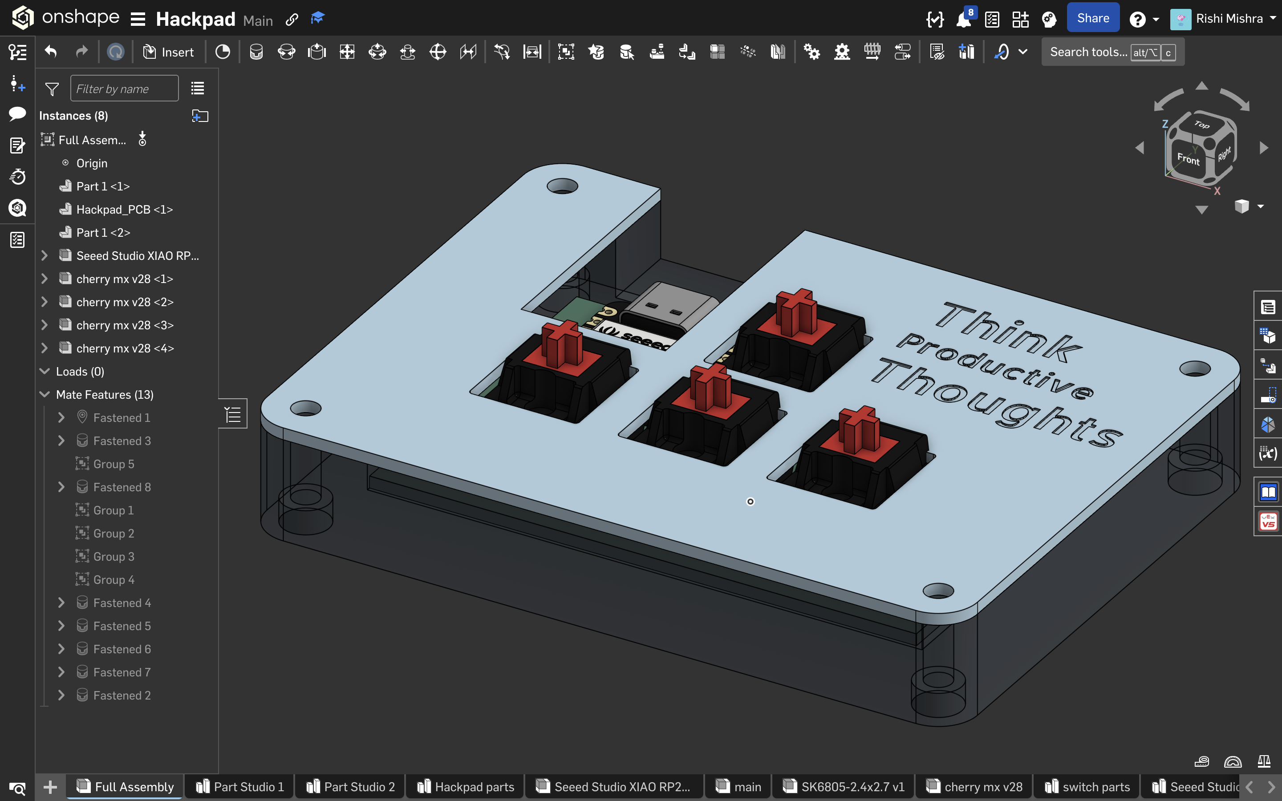Open the Main branch label
The width and height of the screenshot is (1282, 801).
258,20
